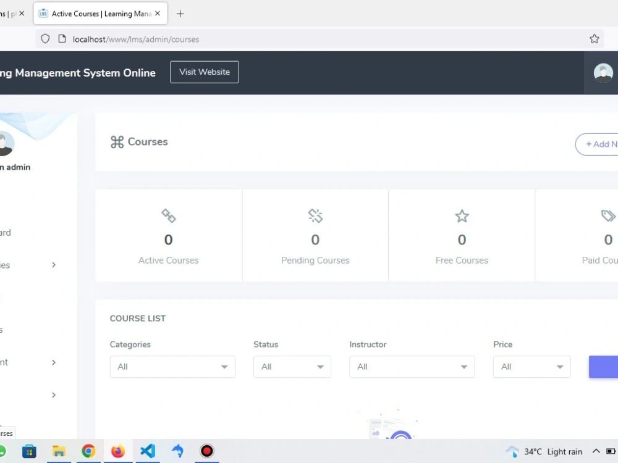Open tracking protection shield icon
This screenshot has height=463, width=618.
coord(45,39)
